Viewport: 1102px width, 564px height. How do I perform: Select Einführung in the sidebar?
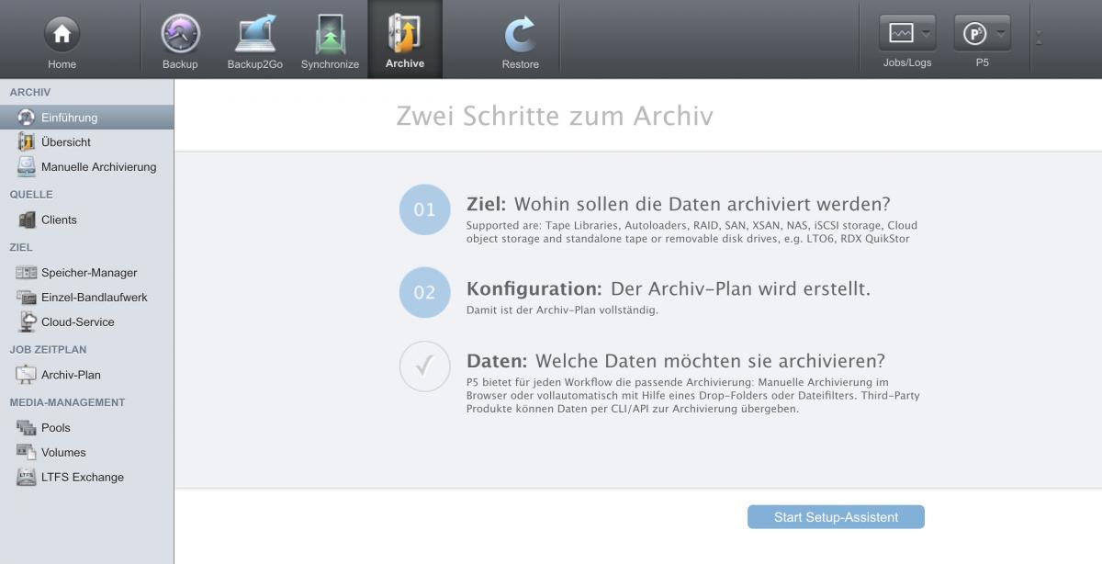pos(69,118)
